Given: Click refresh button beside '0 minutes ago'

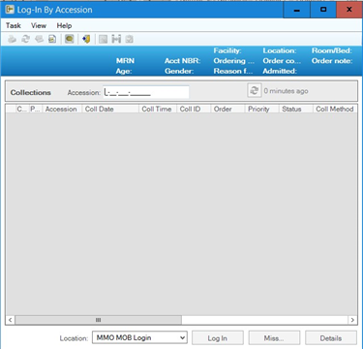Looking at the screenshot, I should pyautogui.click(x=255, y=91).
